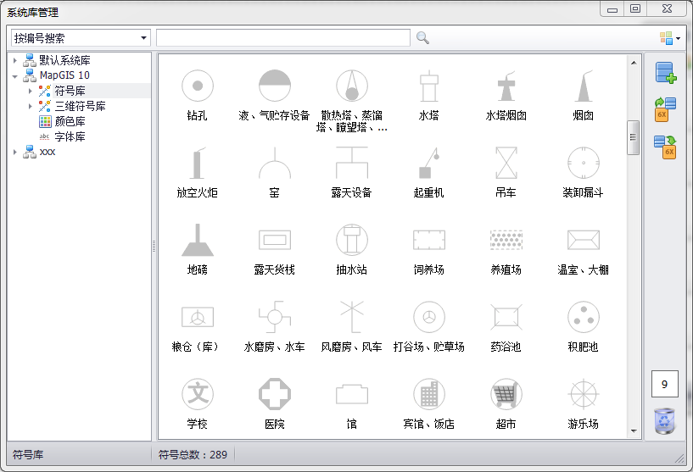Click the 6X library import icon

pos(666,110)
